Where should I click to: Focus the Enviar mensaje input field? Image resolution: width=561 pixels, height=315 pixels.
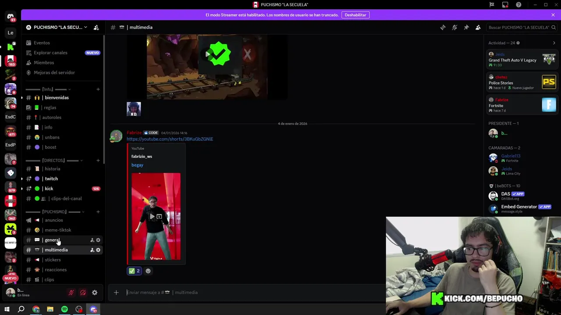pyautogui.click(x=254, y=292)
